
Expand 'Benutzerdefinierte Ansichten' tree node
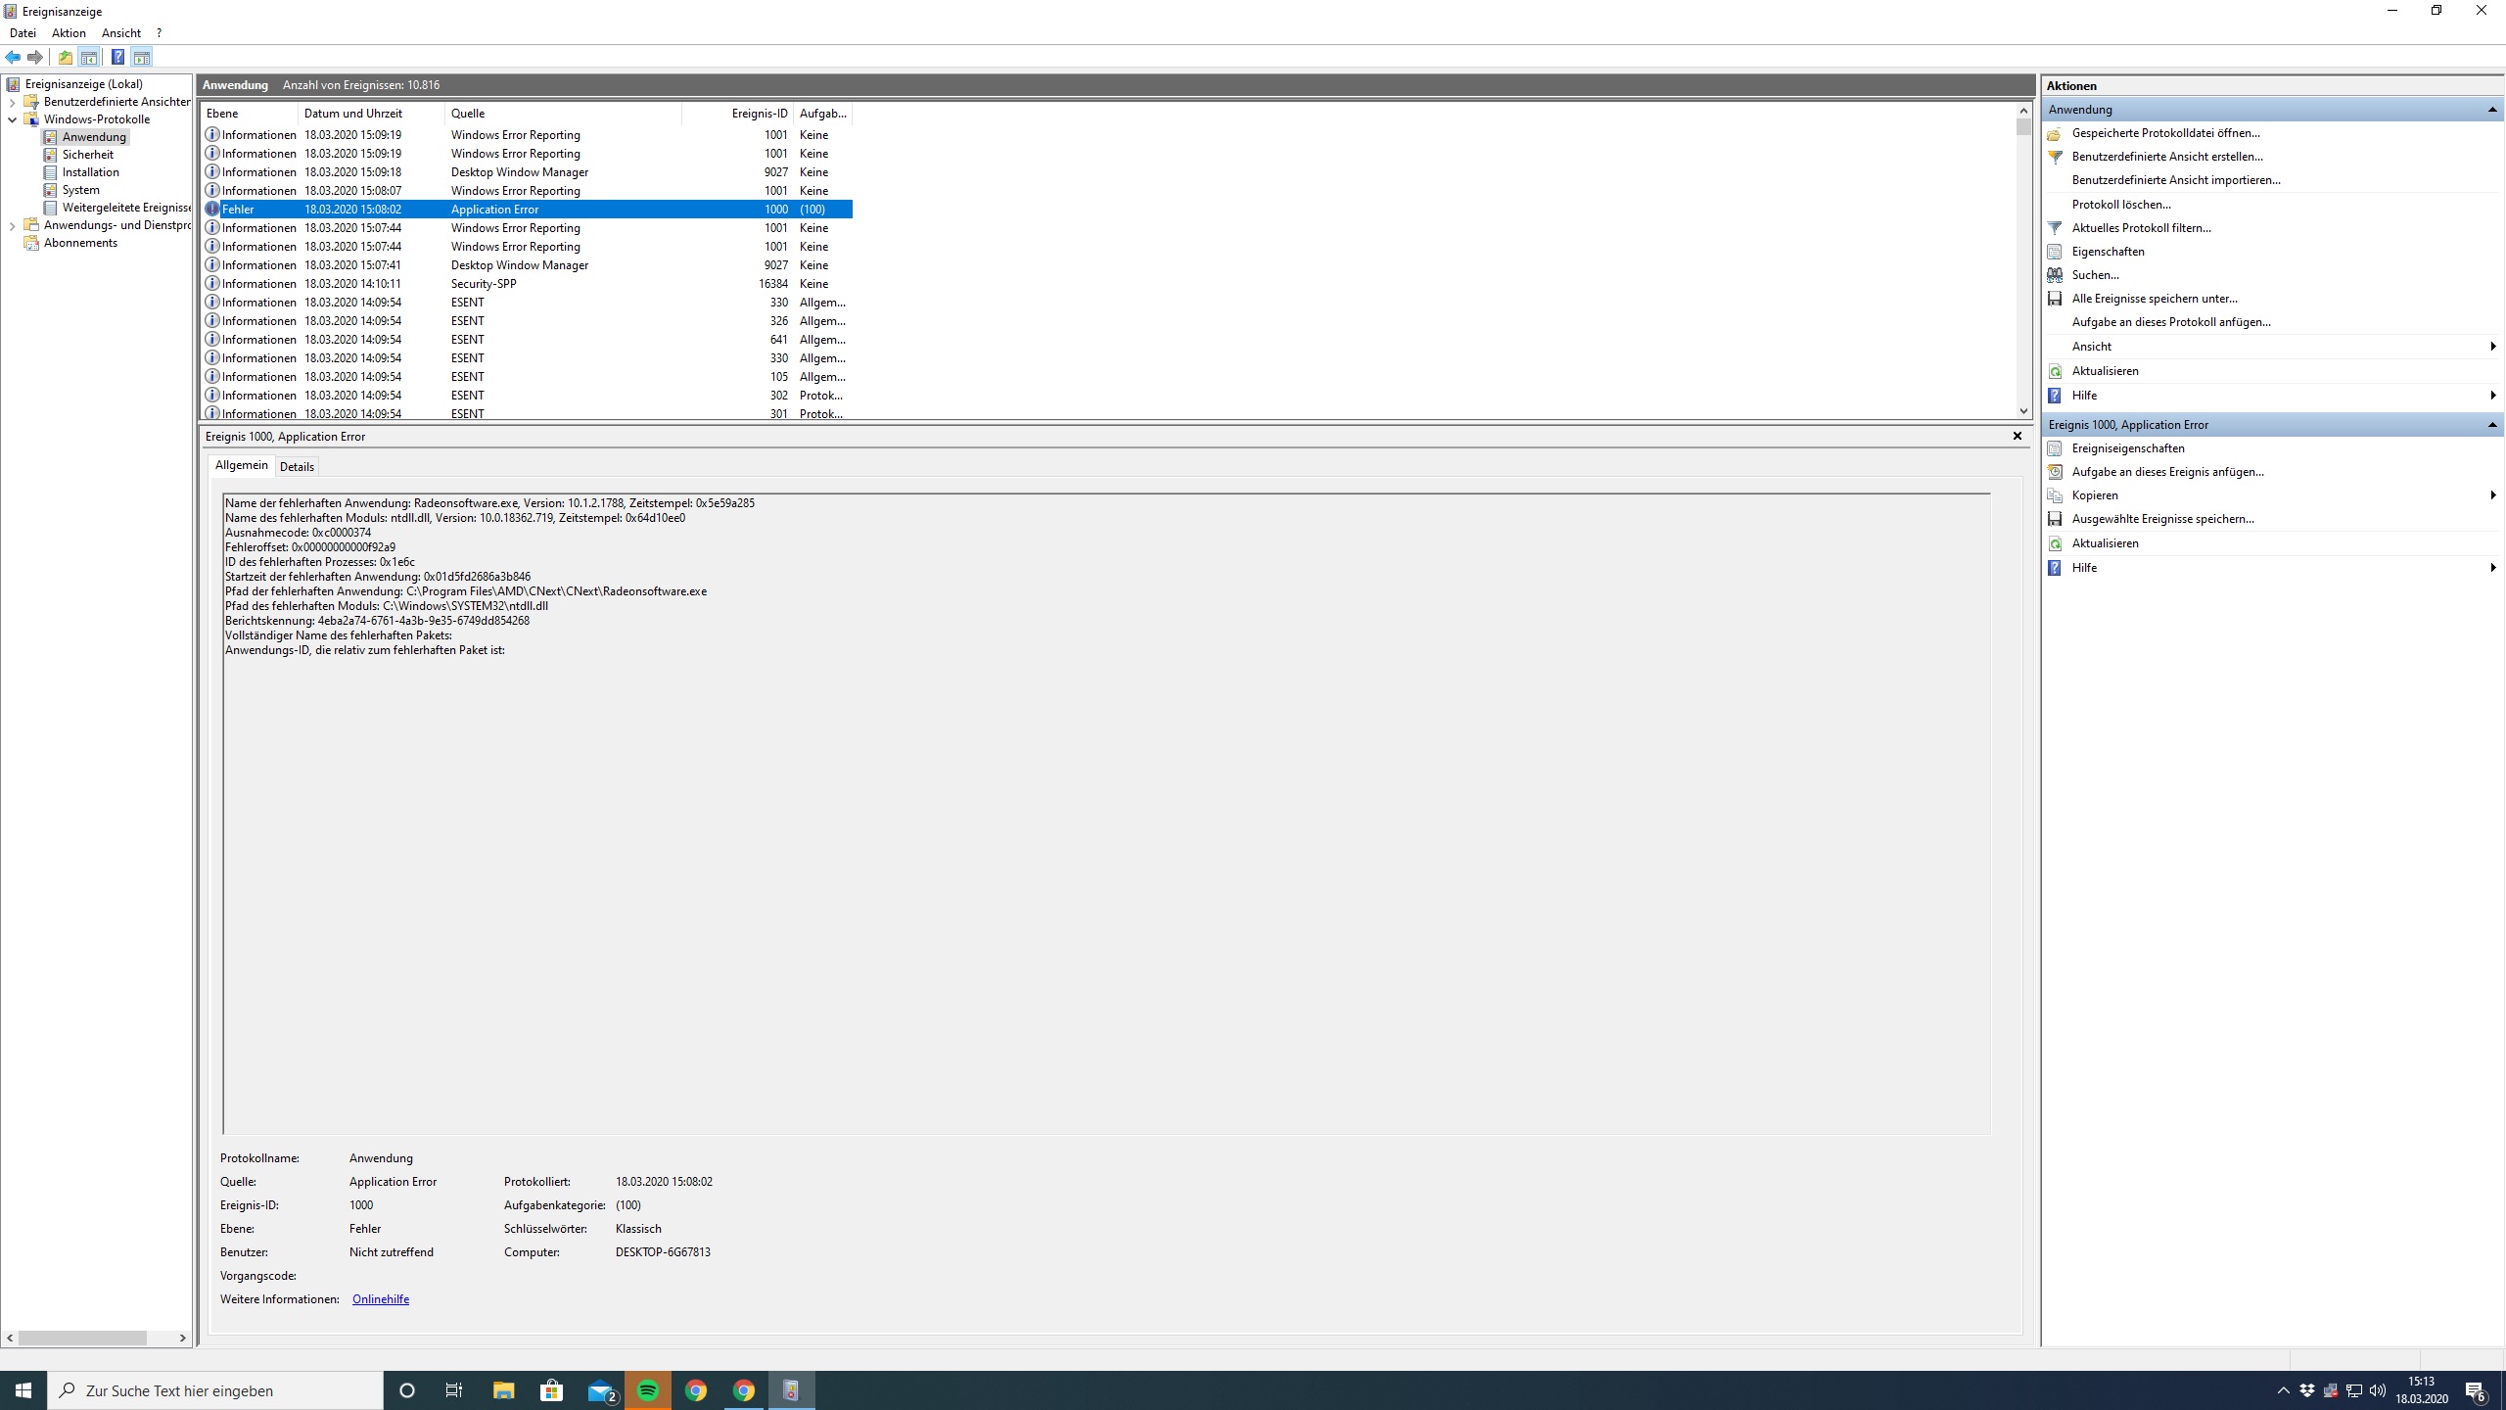click(13, 102)
